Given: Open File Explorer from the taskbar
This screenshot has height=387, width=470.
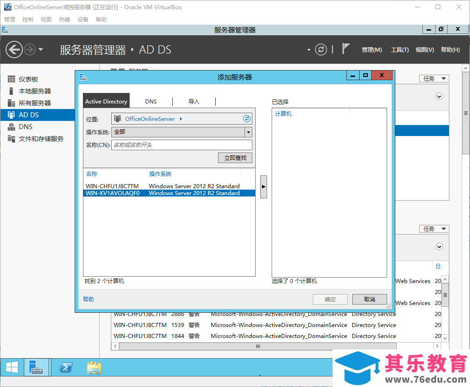Looking at the screenshot, I should click(94, 367).
